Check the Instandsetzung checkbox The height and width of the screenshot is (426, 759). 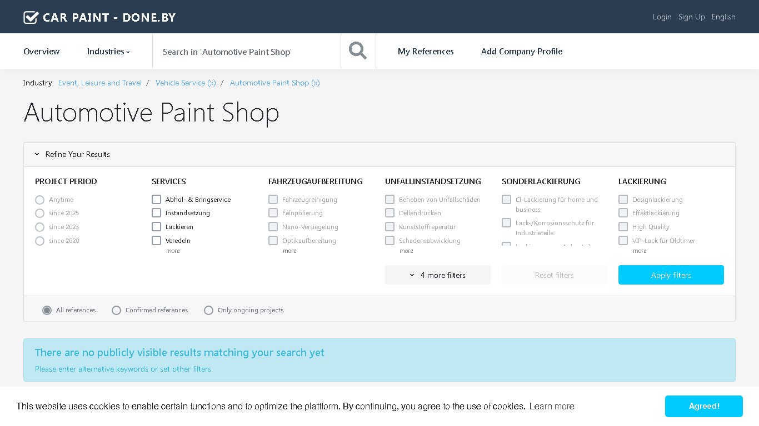click(157, 212)
